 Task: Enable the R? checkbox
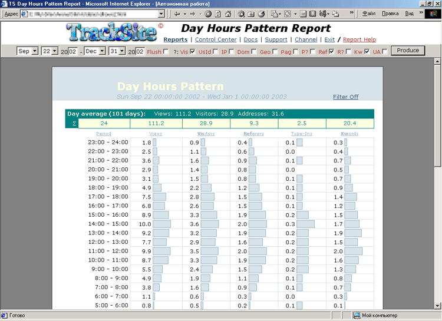348,51
